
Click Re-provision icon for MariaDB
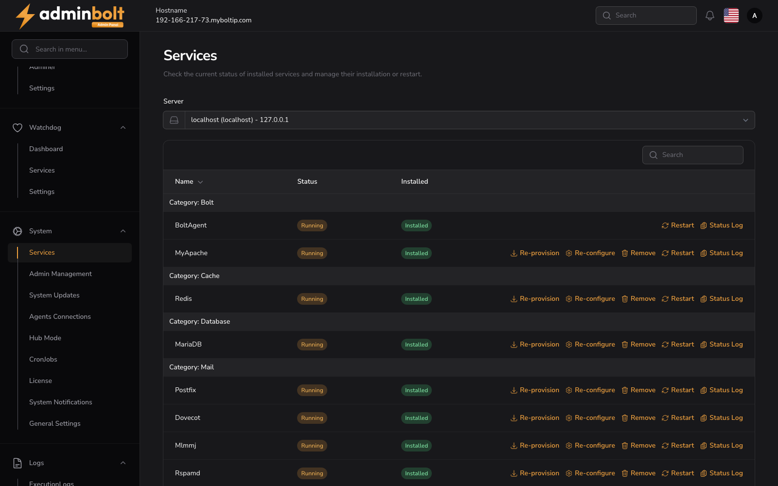(x=514, y=345)
